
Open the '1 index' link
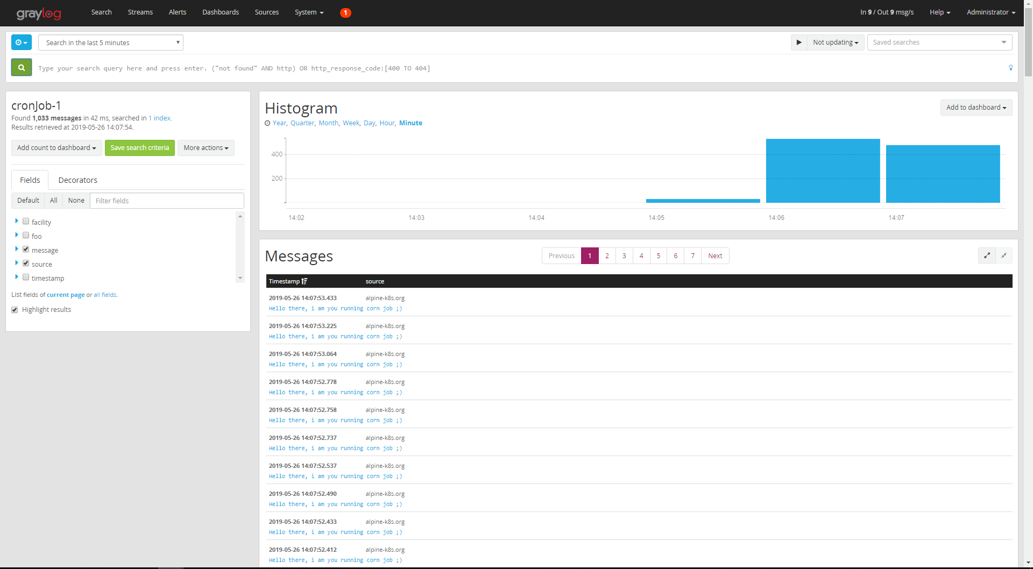tap(160, 118)
